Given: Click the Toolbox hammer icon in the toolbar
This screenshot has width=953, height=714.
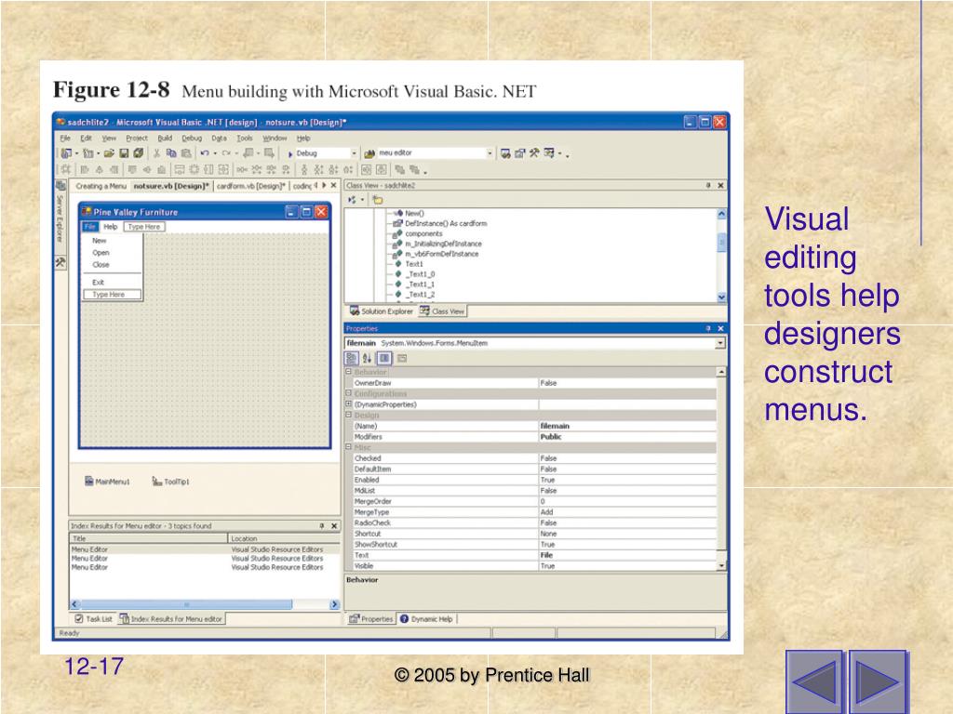Looking at the screenshot, I should (x=534, y=153).
